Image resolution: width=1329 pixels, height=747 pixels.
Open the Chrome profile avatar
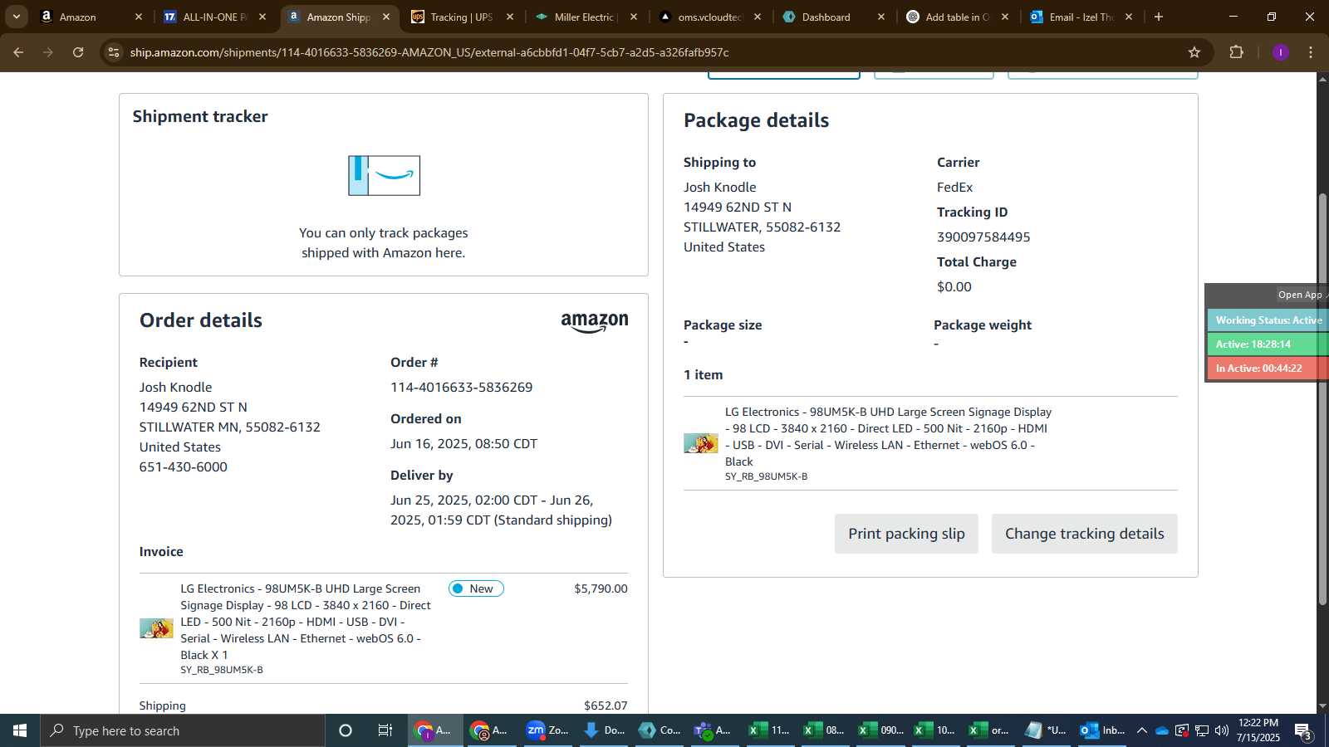point(1280,52)
